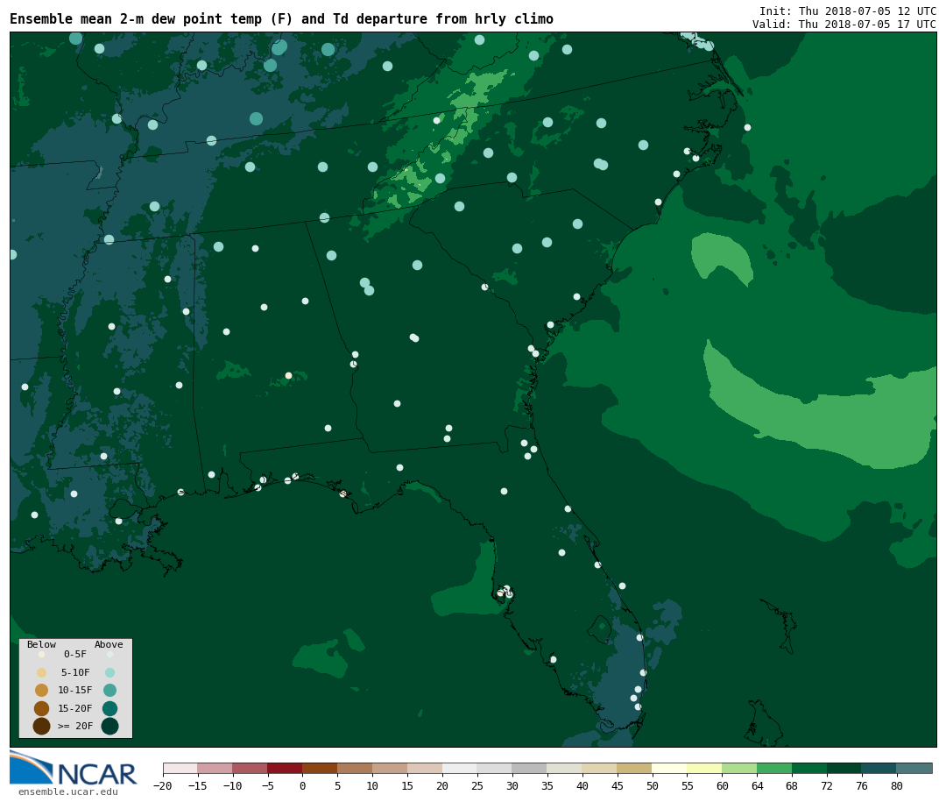Pick the colorbar swatch between 25 and 30
946x802 pixels.
pyautogui.click(x=495, y=768)
